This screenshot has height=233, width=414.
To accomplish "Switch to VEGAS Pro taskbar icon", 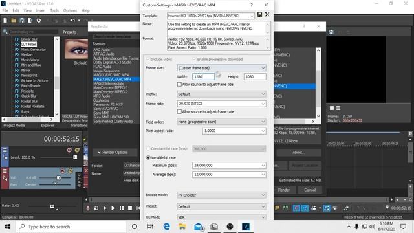I will pyautogui.click(x=246, y=227).
